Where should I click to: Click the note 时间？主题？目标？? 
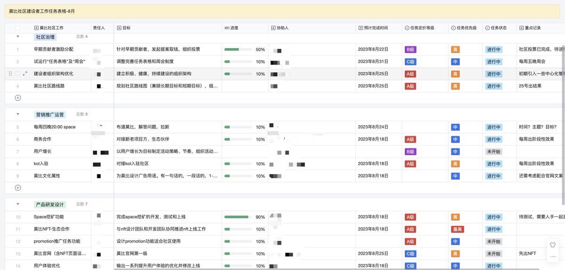pos(538,127)
